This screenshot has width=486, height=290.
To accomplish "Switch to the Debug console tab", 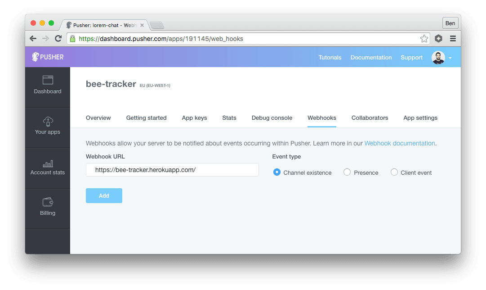I will coord(272,118).
